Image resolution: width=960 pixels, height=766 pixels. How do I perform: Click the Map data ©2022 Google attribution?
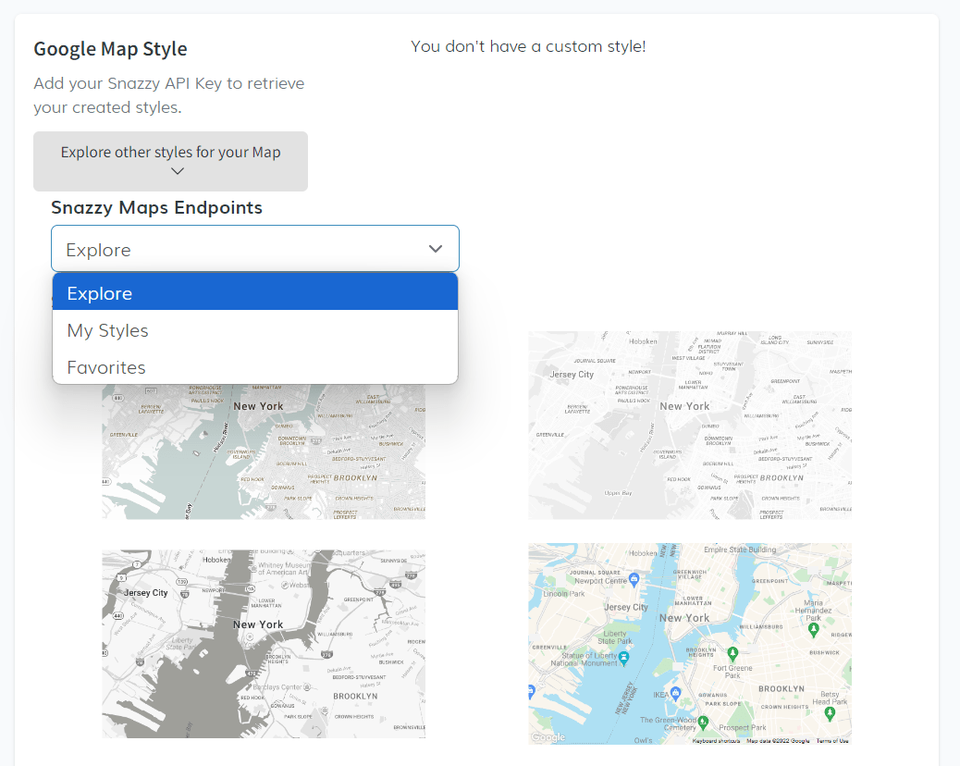coord(778,740)
